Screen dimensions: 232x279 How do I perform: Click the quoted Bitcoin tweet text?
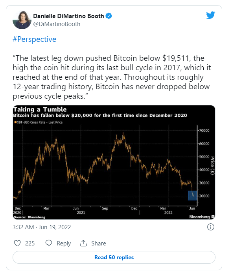tap(112, 77)
